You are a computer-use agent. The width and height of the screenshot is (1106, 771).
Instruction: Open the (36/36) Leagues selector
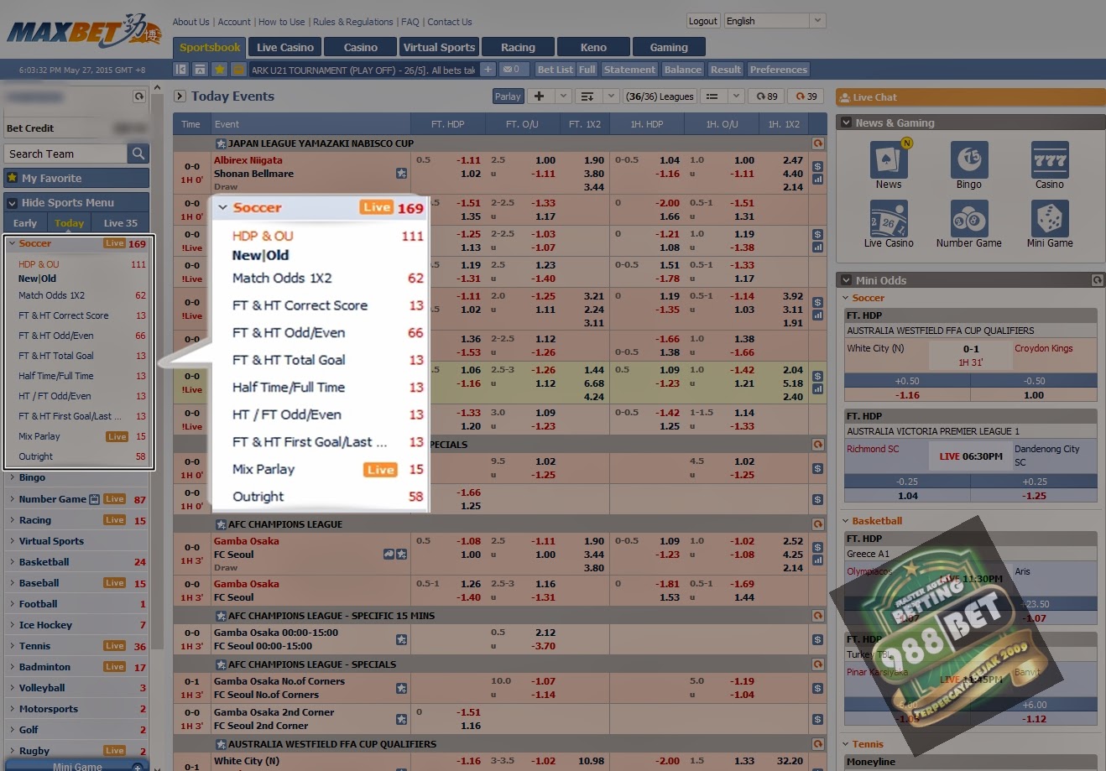click(660, 96)
